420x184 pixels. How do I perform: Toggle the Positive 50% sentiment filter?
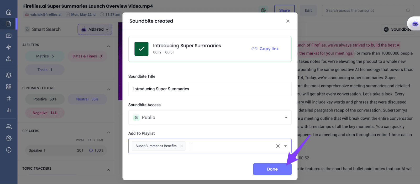[45, 99]
